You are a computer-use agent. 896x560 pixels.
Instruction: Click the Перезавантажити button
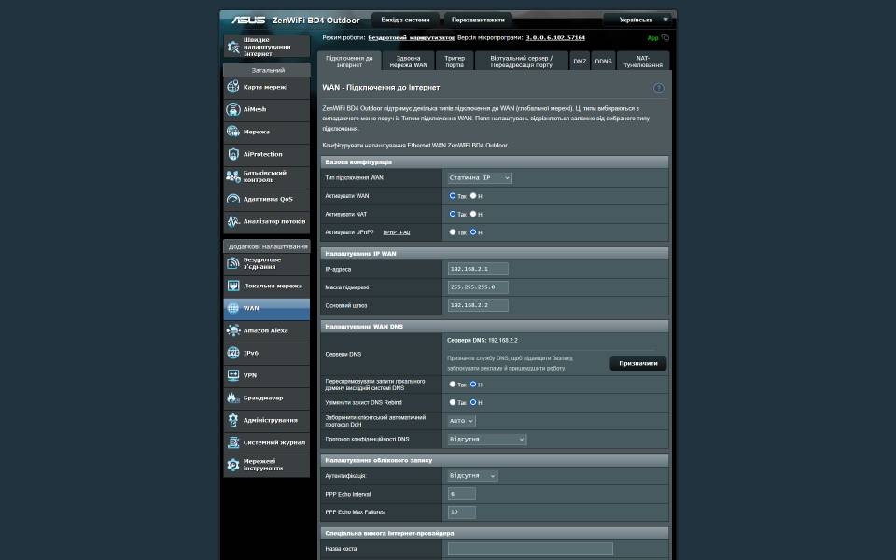pos(478,19)
